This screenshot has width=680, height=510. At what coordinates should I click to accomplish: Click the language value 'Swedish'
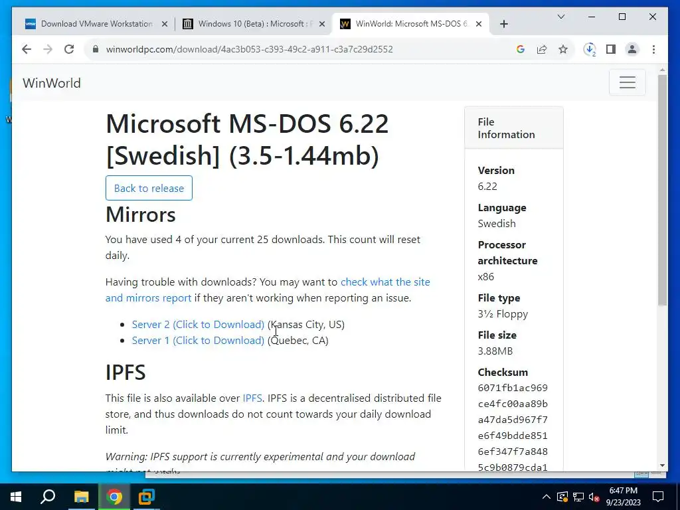coord(497,223)
